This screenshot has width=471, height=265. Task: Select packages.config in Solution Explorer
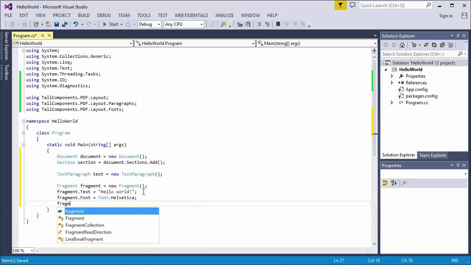pos(421,96)
